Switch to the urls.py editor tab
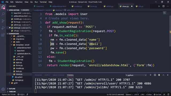This screenshot has width=171, height=96. click(x=141, y=6)
